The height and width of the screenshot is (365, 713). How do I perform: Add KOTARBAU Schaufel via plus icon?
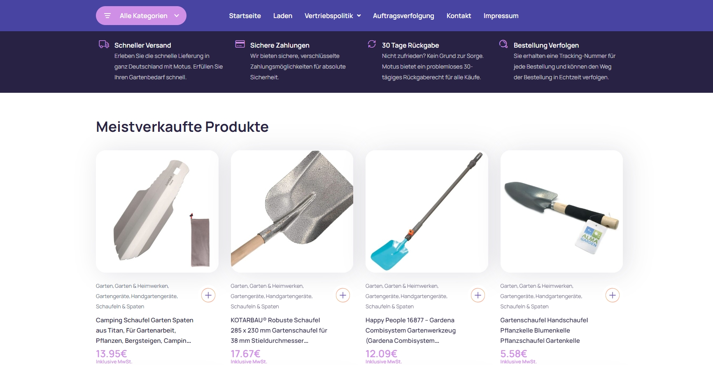point(343,295)
